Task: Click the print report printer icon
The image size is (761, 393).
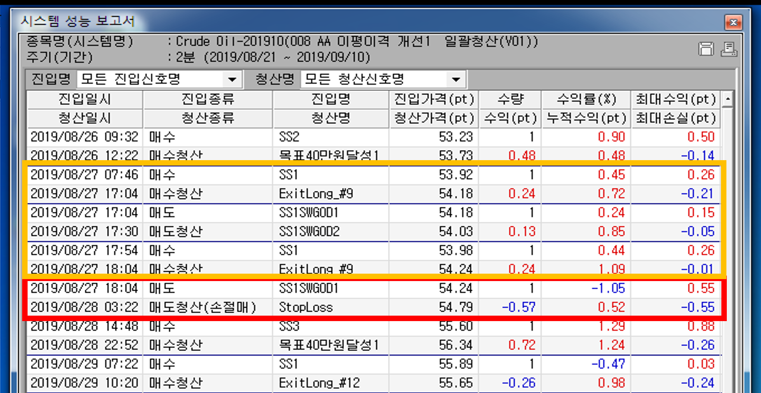Action: 729,49
